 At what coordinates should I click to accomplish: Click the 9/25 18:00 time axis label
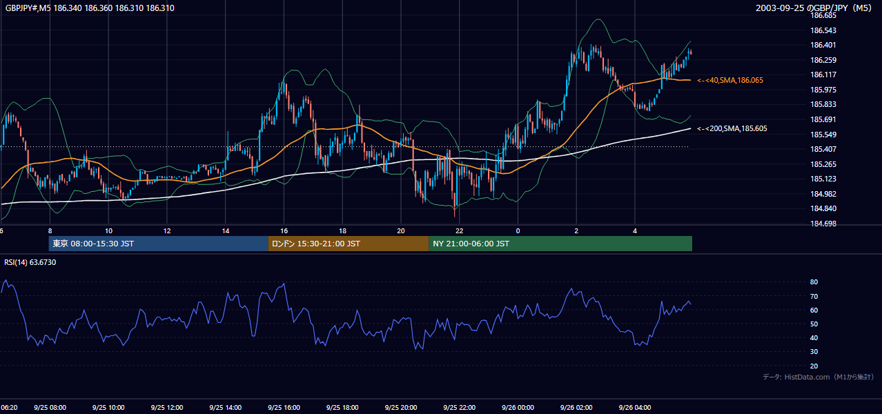(342, 408)
